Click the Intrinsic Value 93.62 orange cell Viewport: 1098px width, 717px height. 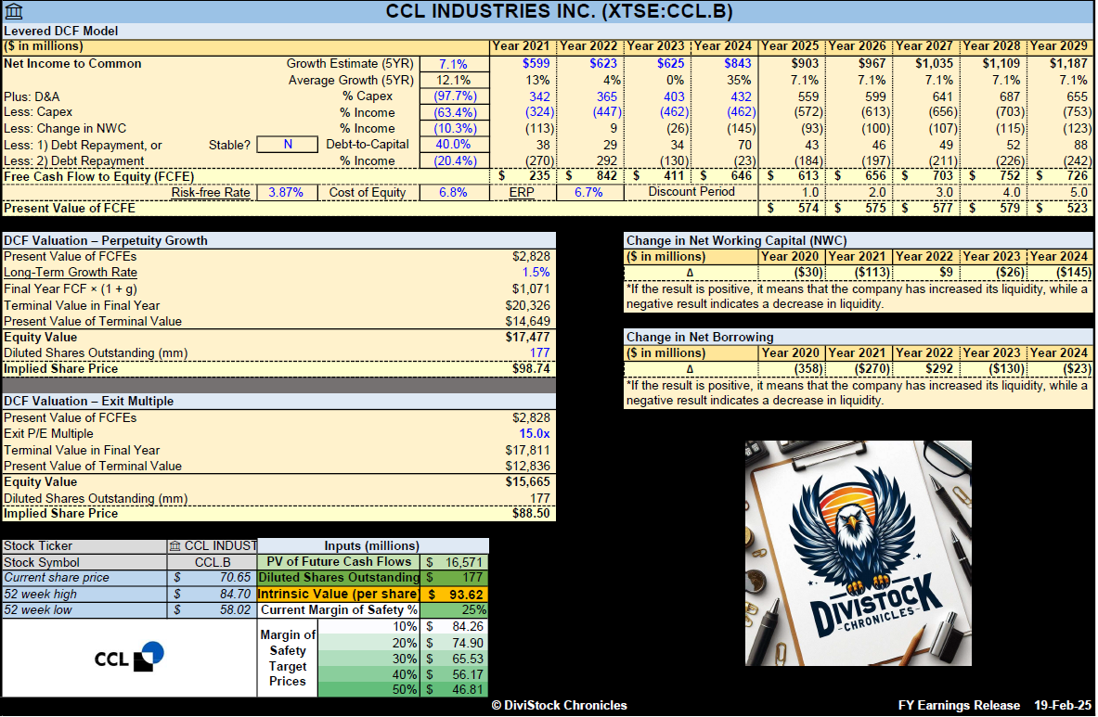[x=455, y=594]
